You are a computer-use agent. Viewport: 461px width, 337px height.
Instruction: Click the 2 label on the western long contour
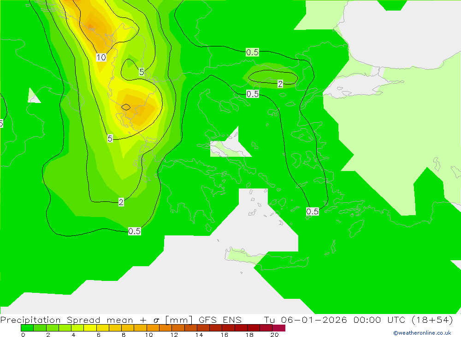pos(121,202)
